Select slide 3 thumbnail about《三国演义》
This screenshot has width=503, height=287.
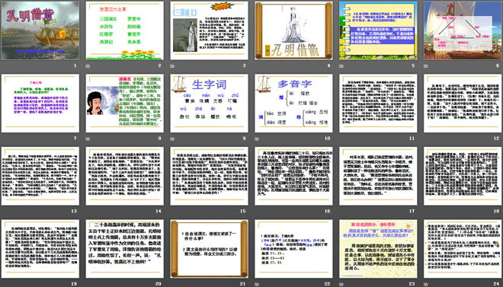[x=209, y=30]
